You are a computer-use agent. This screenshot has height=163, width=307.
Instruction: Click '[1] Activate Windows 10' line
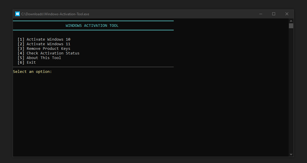click(44, 39)
